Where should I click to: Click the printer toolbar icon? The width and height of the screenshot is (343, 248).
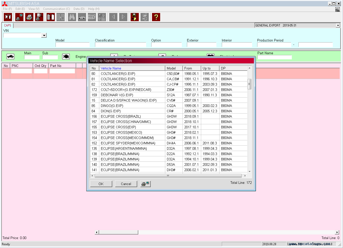click(x=29, y=17)
